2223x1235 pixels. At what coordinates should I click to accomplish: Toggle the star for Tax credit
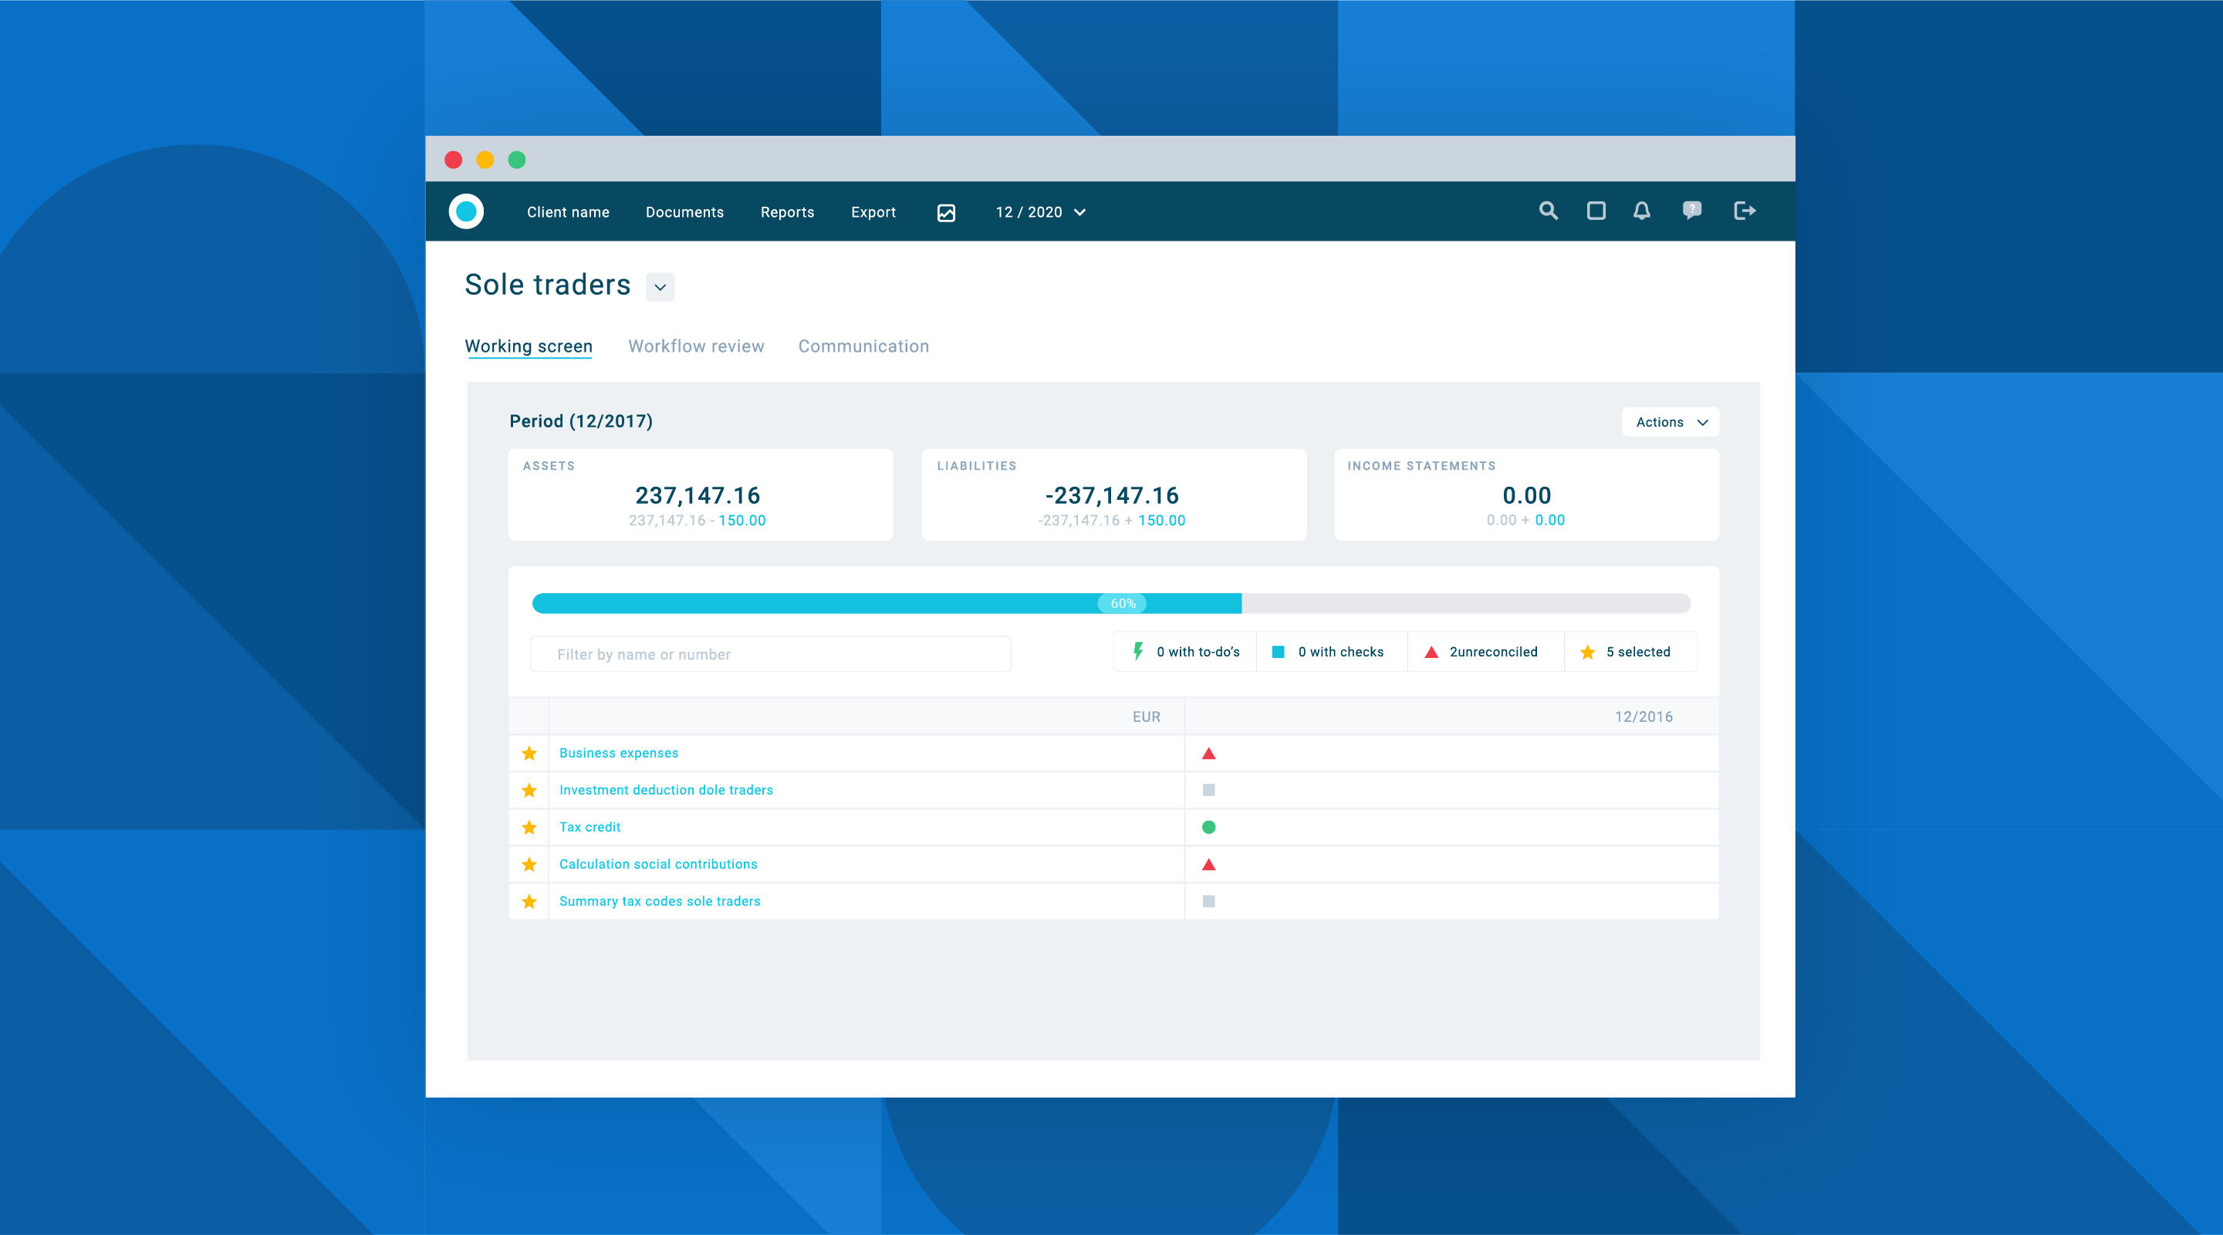point(529,827)
